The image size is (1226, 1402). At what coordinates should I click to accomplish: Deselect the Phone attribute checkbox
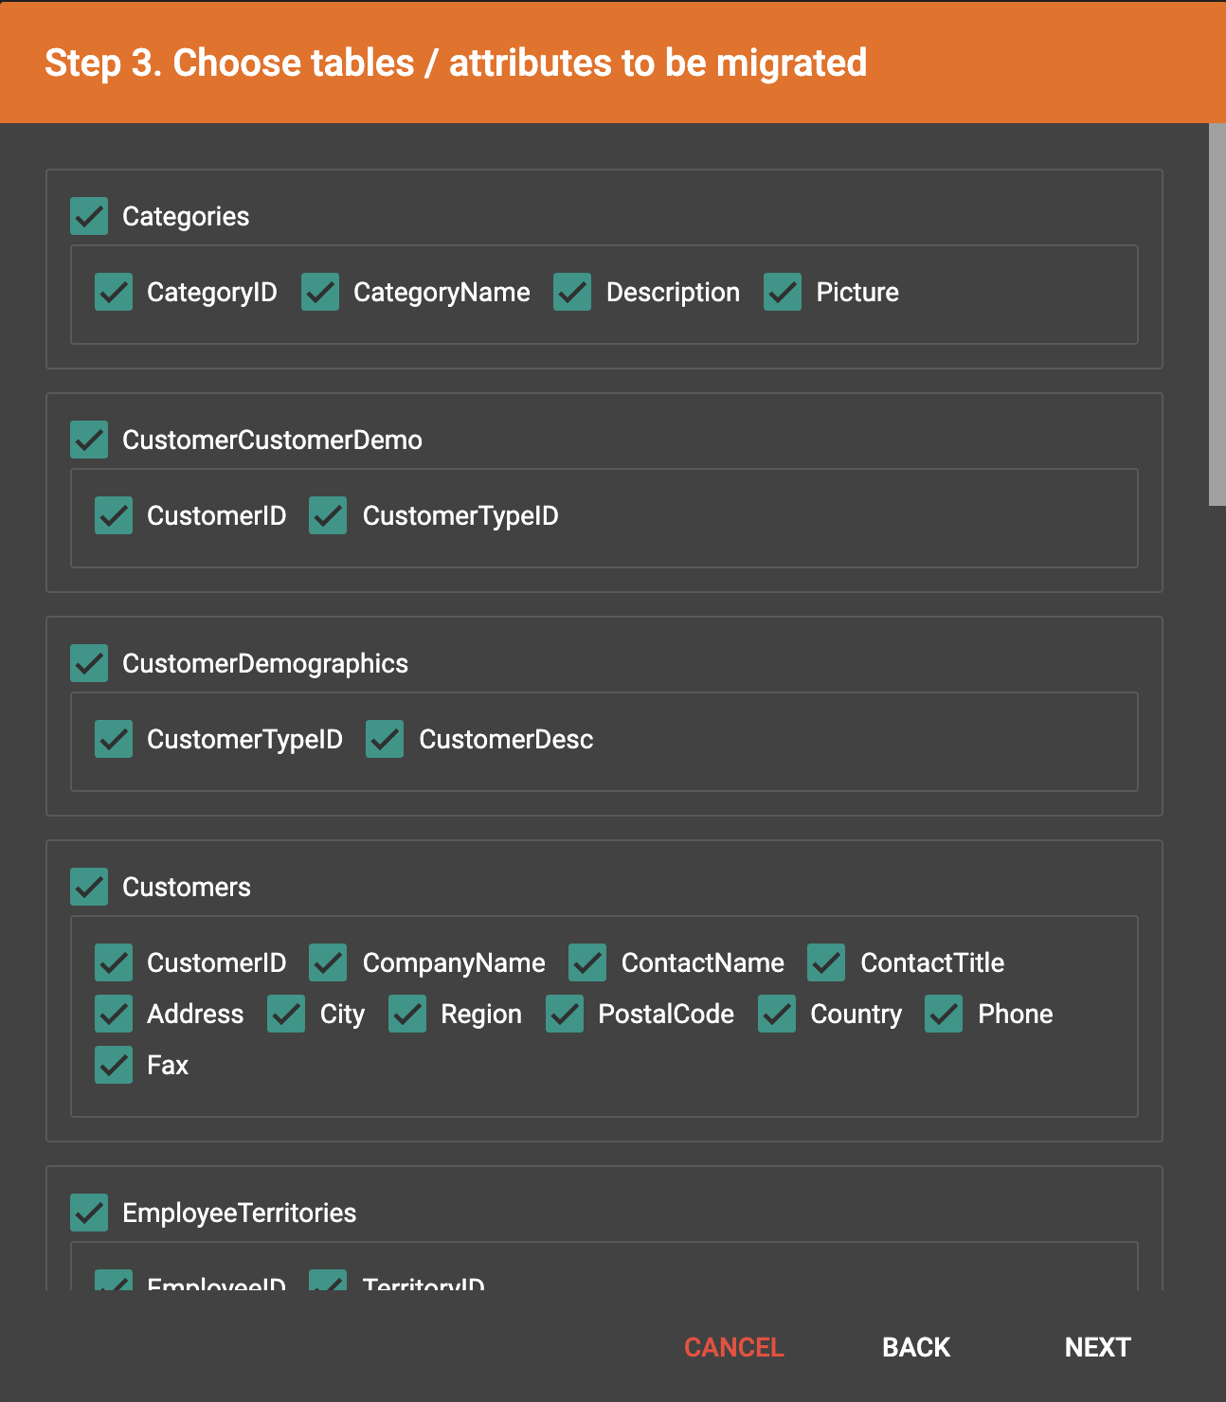[x=944, y=1014]
